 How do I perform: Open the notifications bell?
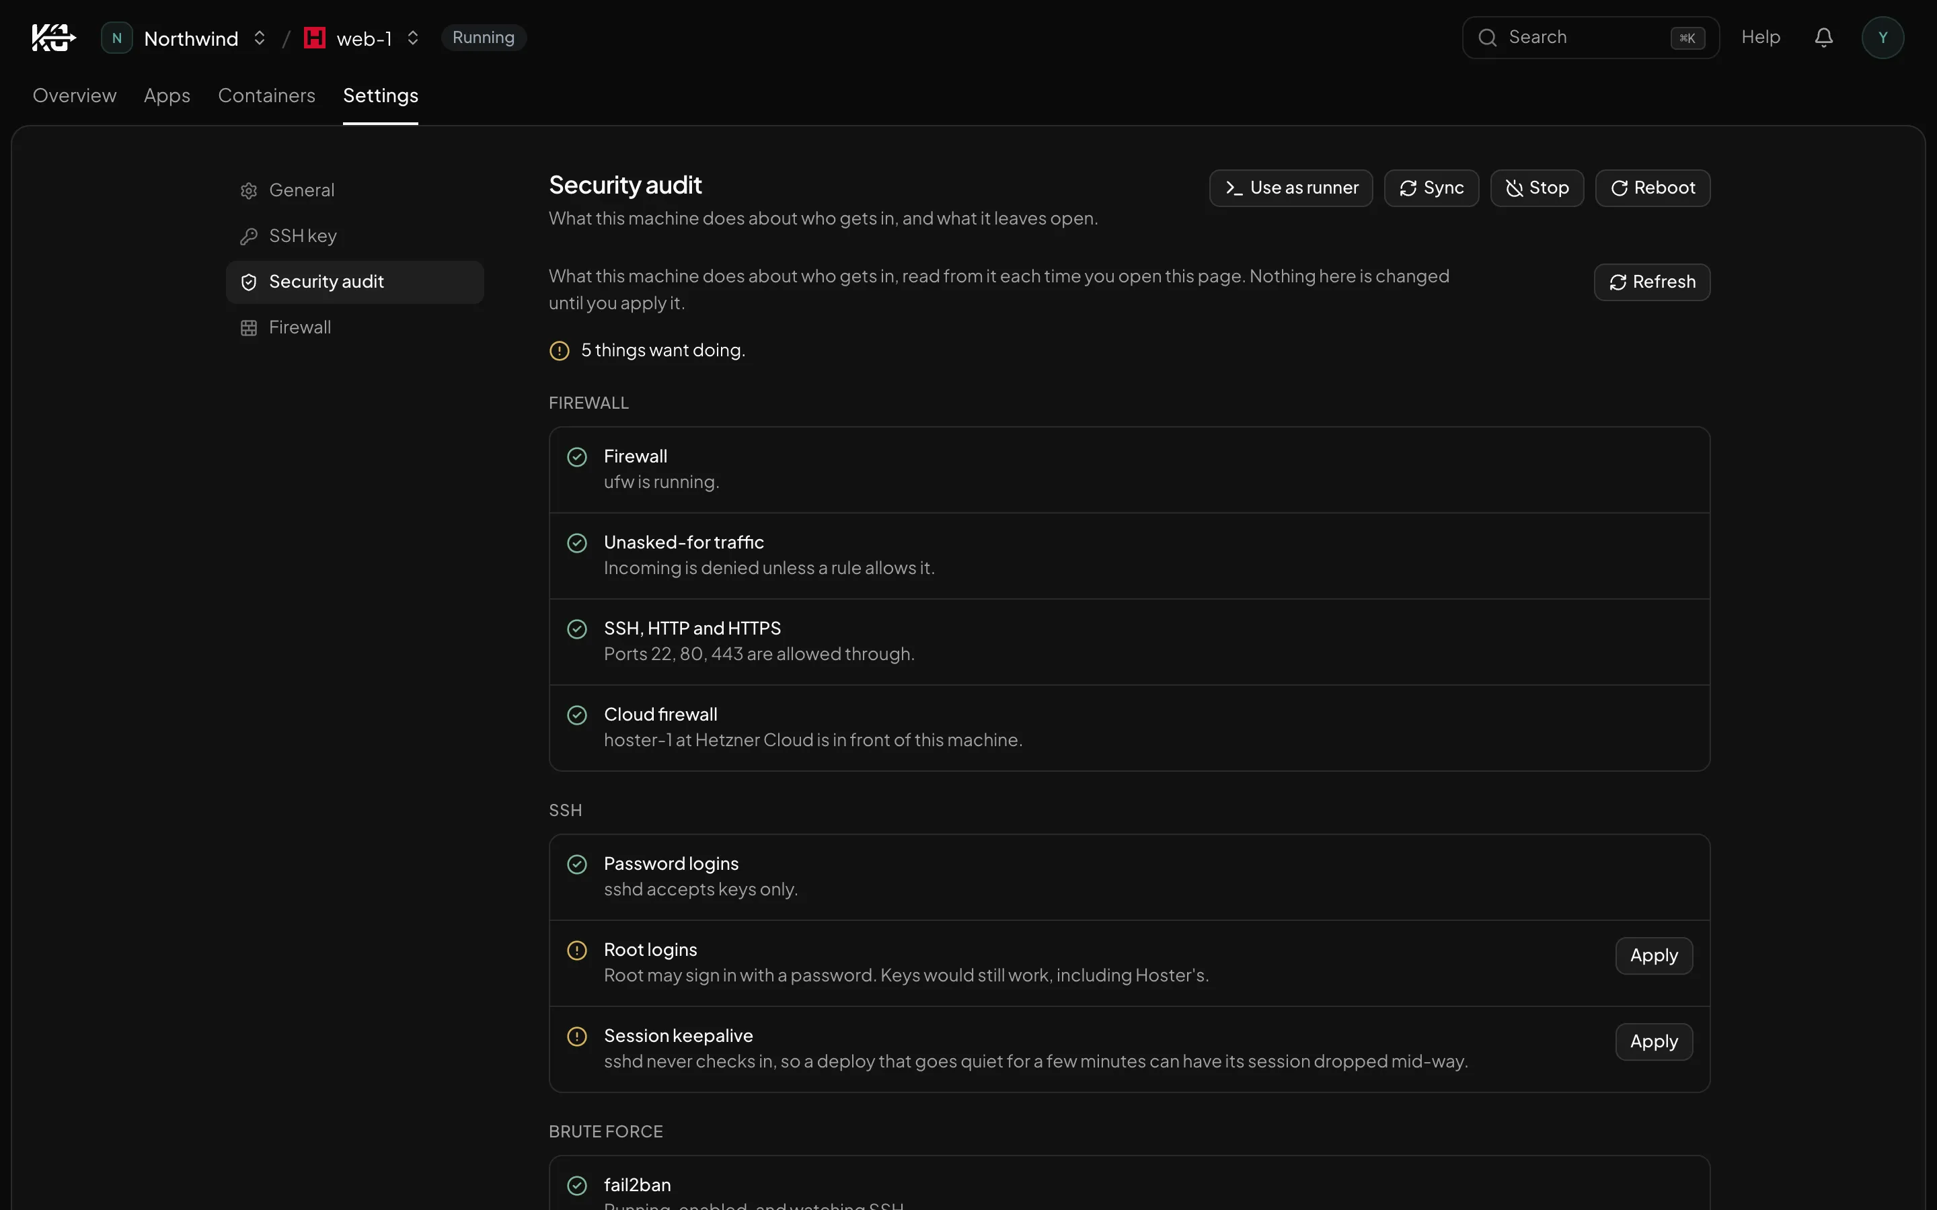[x=1823, y=38]
